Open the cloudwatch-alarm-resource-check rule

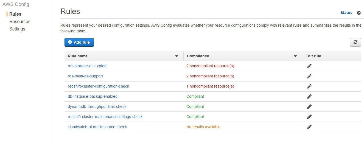click(97, 127)
